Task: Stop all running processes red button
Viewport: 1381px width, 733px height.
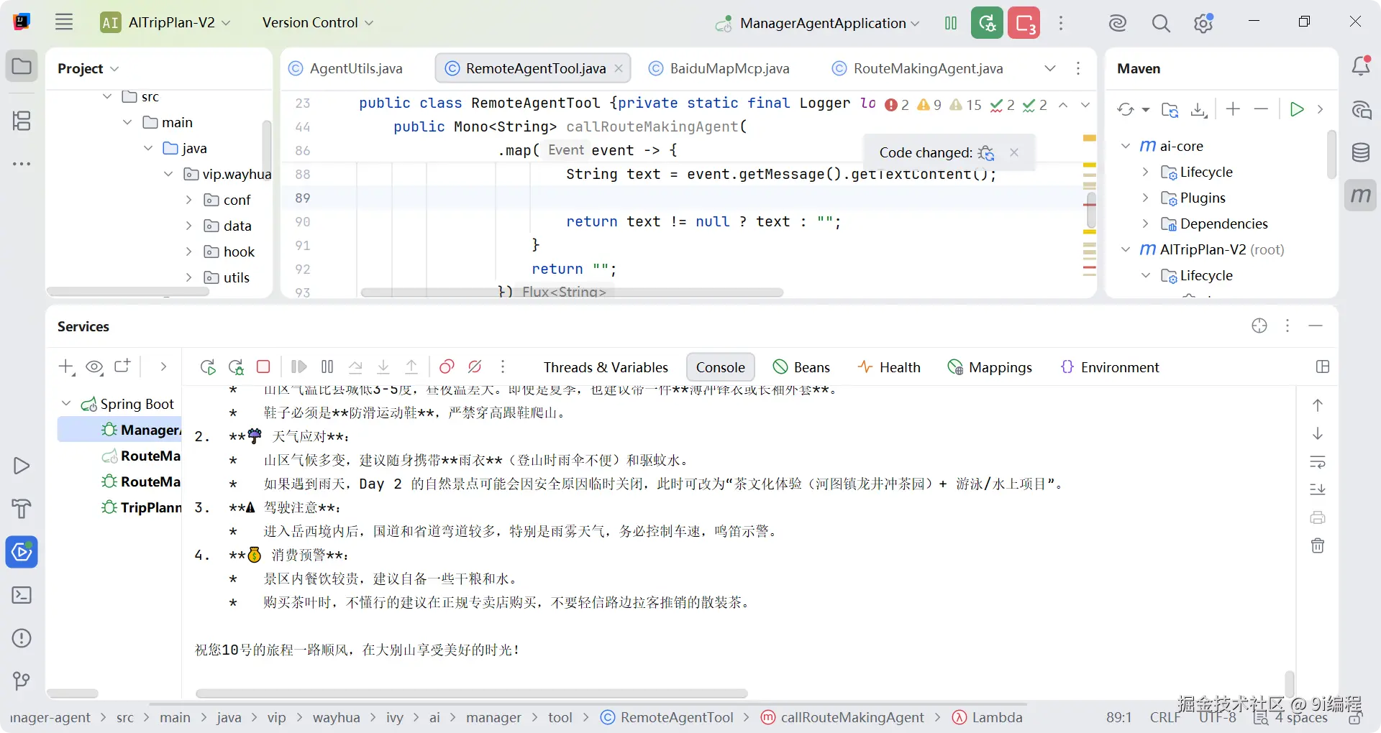Action: [x=1024, y=23]
